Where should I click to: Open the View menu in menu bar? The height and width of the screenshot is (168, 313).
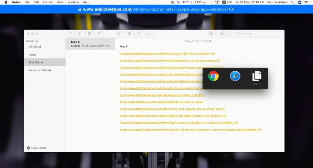click(60, 2)
